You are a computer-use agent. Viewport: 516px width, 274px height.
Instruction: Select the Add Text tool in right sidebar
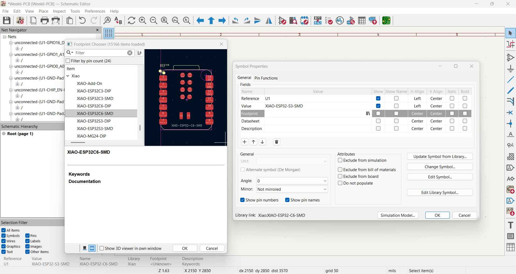point(510,225)
